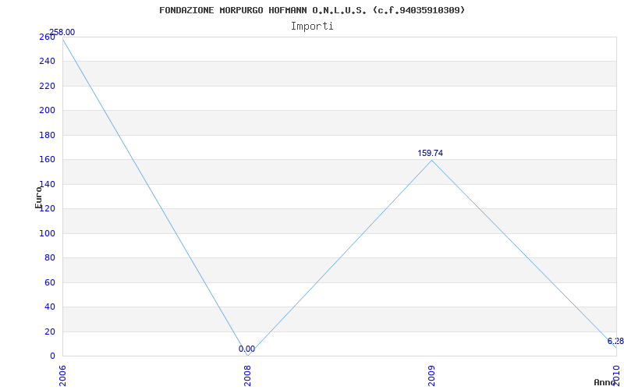Click the 180 y-axis tick label

(x=47, y=135)
